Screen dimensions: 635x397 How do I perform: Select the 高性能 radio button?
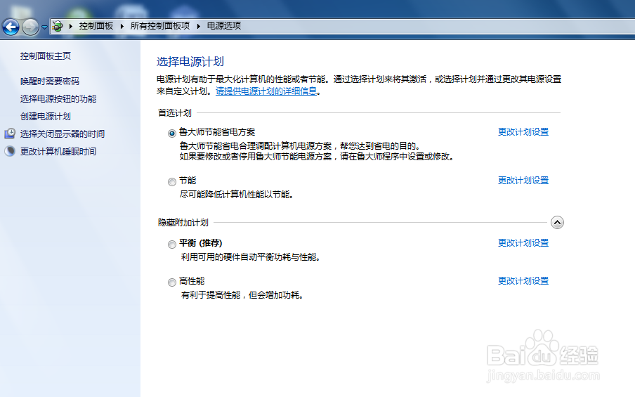[172, 282]
